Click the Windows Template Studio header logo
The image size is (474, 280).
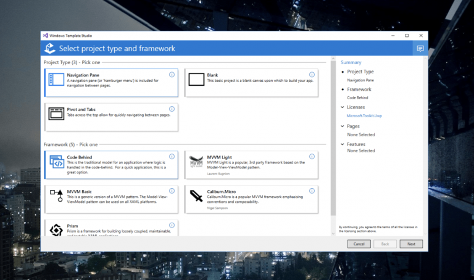pyautogui.click(x=49, y=48)
